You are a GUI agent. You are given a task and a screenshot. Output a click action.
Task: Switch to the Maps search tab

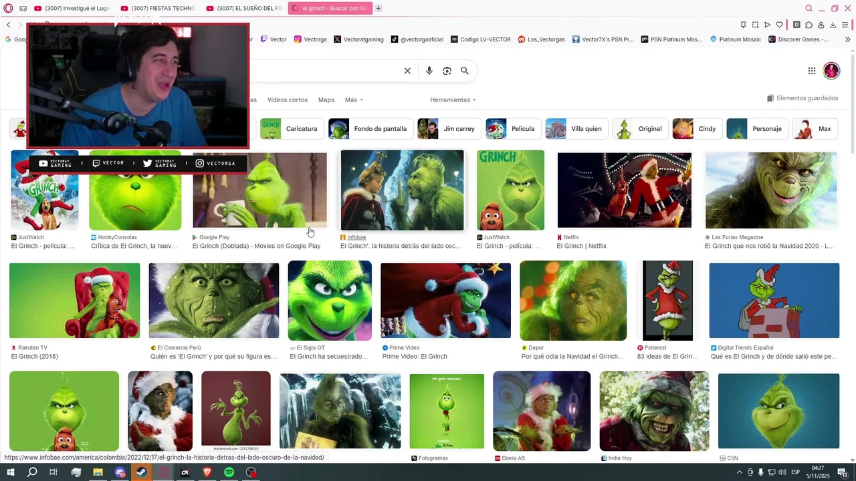coord(326,100)
